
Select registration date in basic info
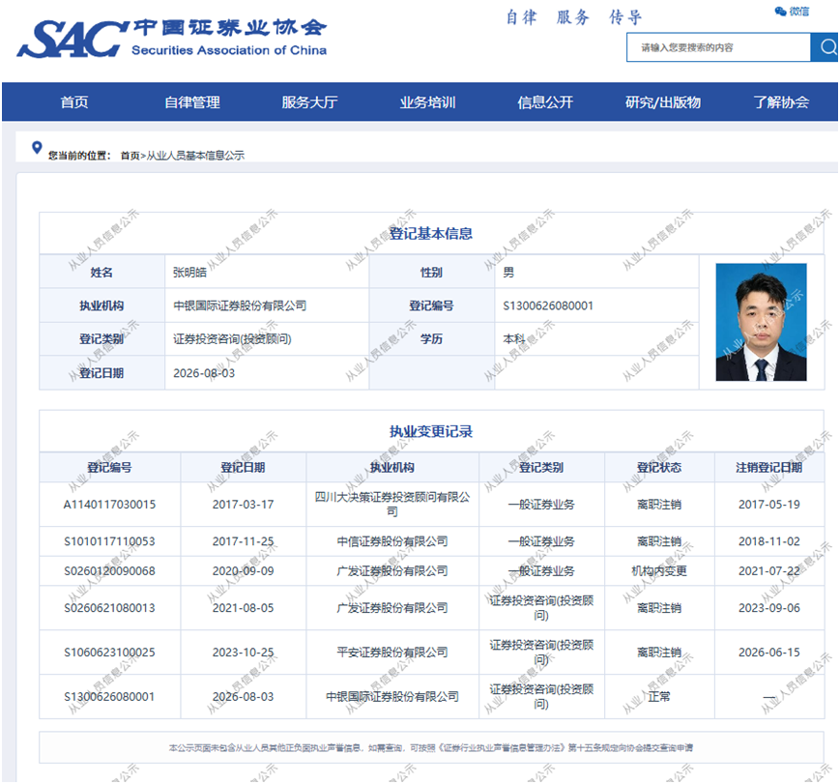point(204,373)
